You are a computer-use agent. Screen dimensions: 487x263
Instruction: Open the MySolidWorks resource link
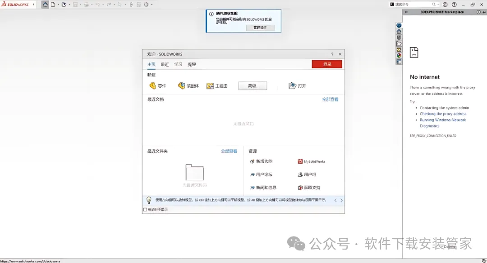(312, 161)
